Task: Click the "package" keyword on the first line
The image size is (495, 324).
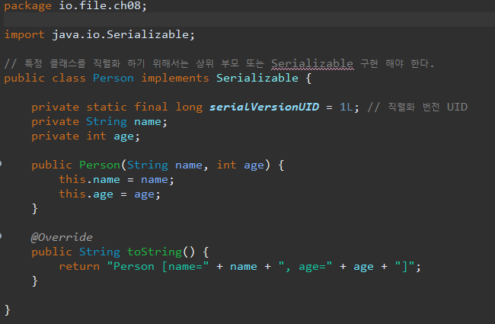Action: tap(27, 5)
